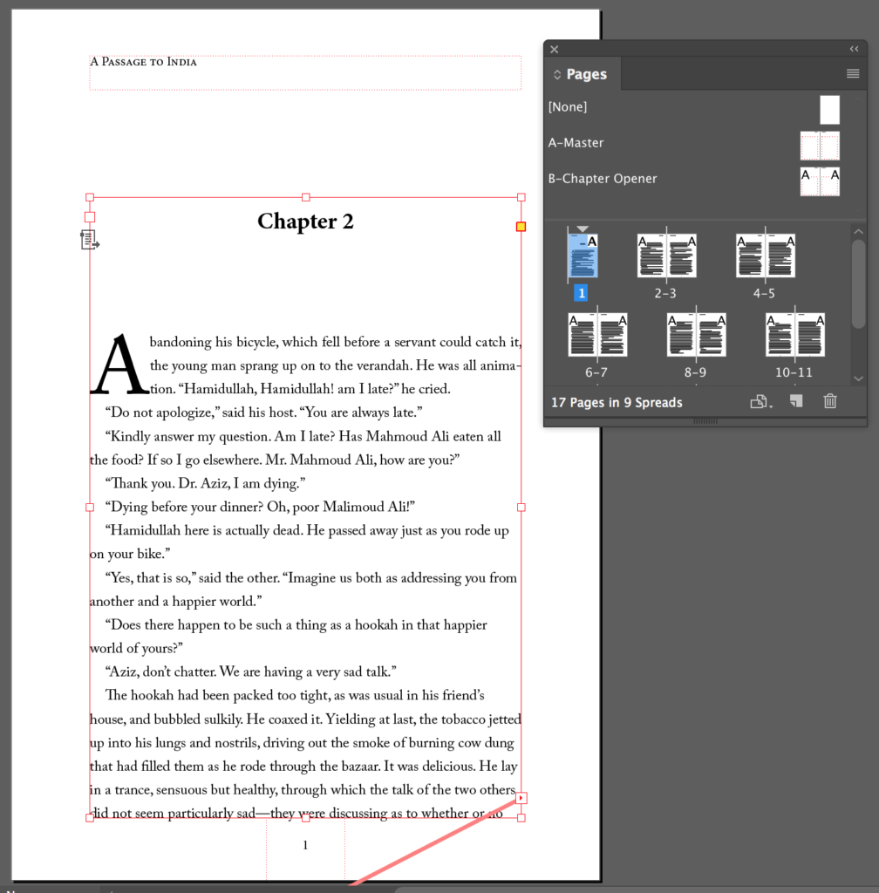
Task: Click the loaded text flow icon beside the frame
Action: click(89, 240)
